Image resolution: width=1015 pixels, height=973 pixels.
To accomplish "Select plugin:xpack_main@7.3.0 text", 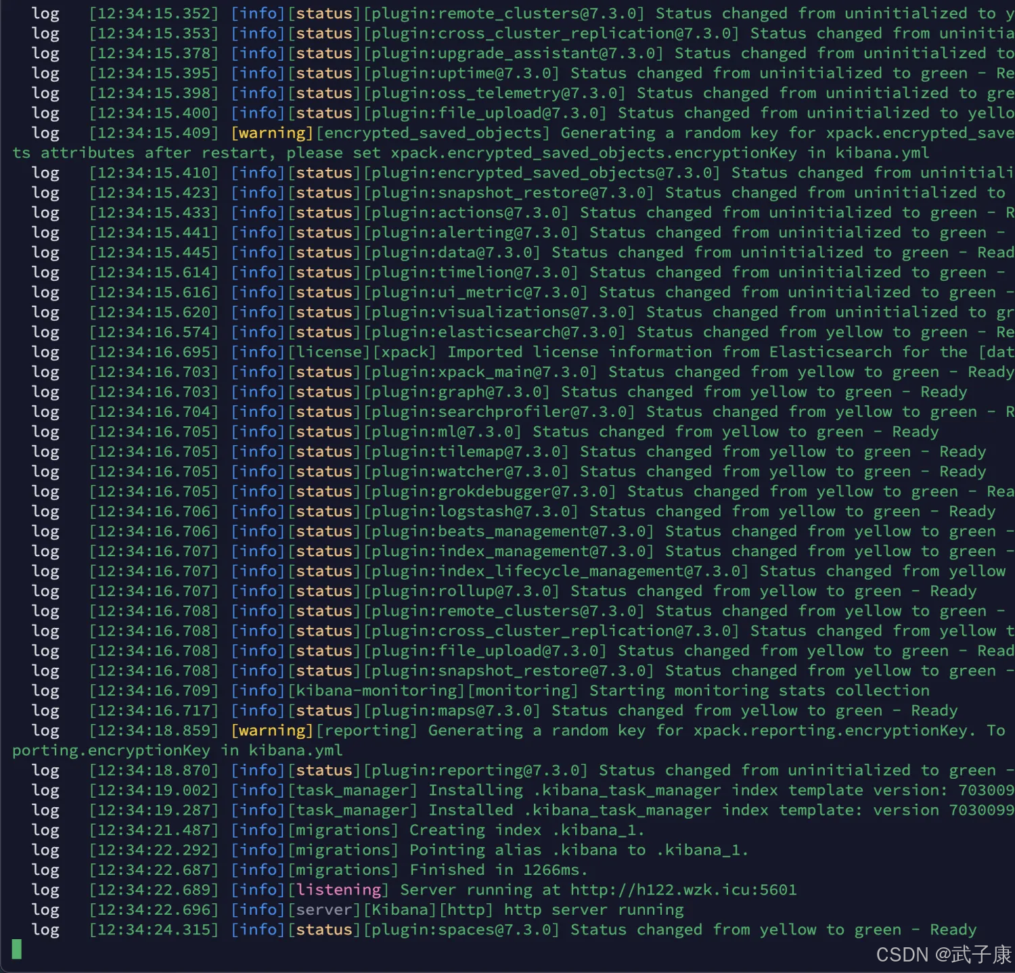I will click(480, 372).
